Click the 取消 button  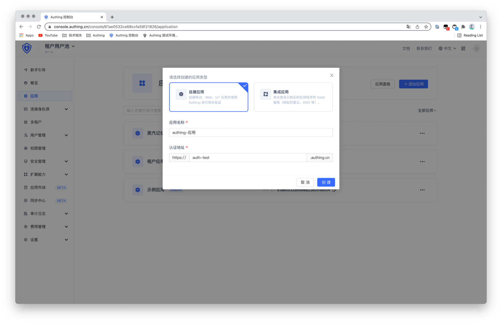point(305,182)
